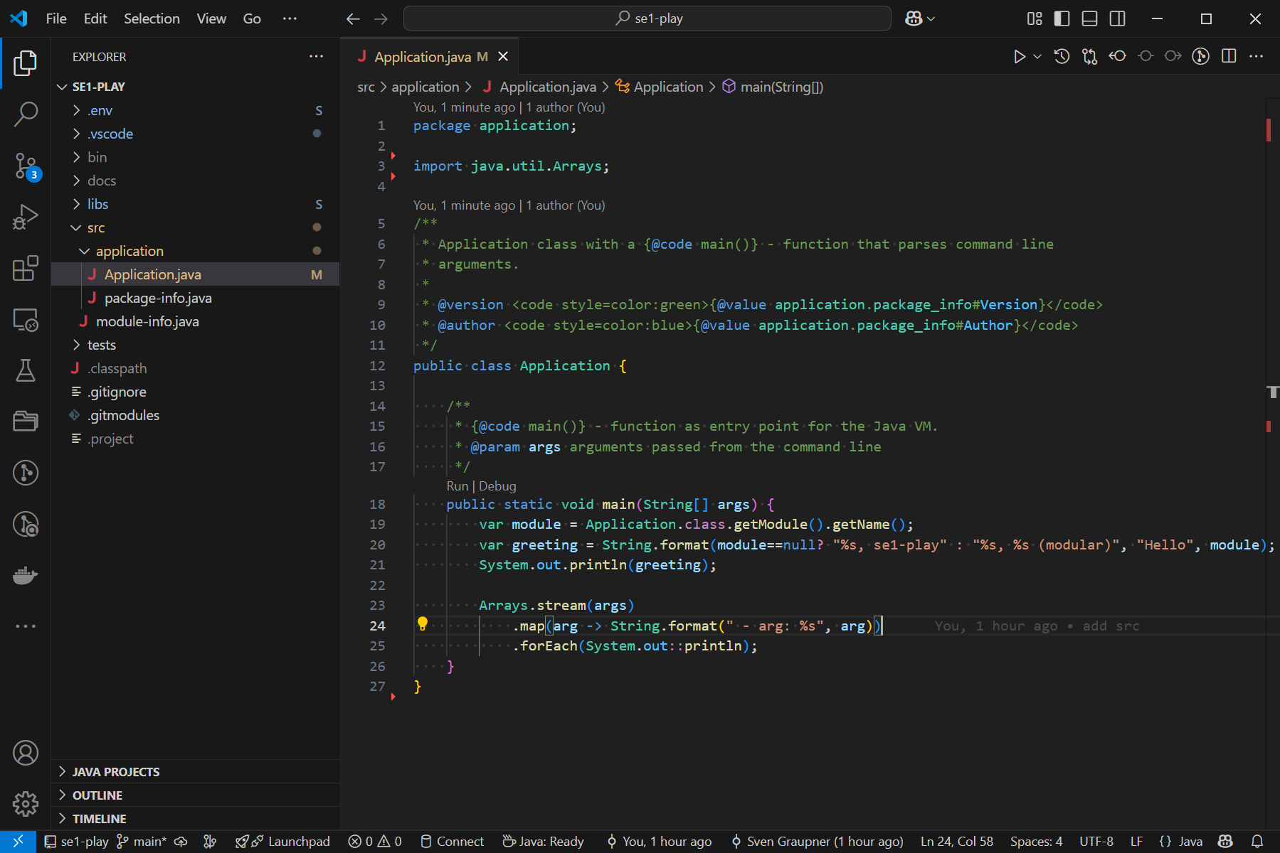This screenshot has height=853, width=1280.
Task: Open the Testing flask view
Action: pos(26,370)
